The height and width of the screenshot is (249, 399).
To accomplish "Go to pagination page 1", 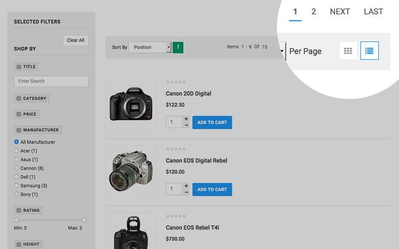I will 295,12.
